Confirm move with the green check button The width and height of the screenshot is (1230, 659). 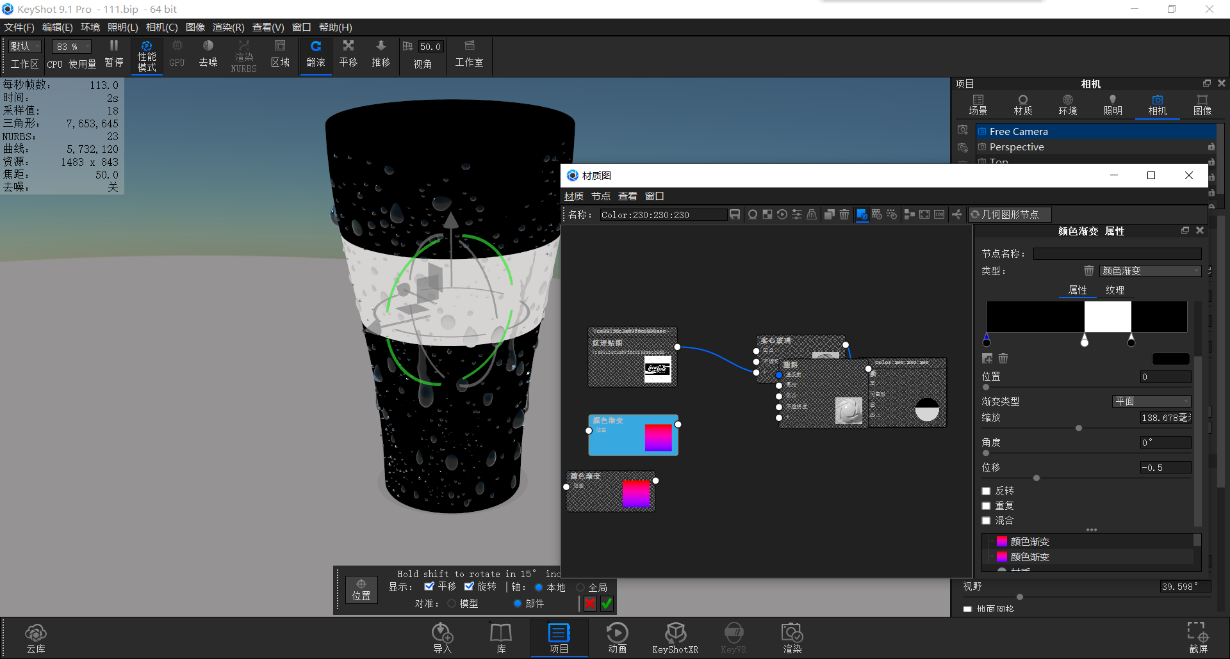point(605,603)
